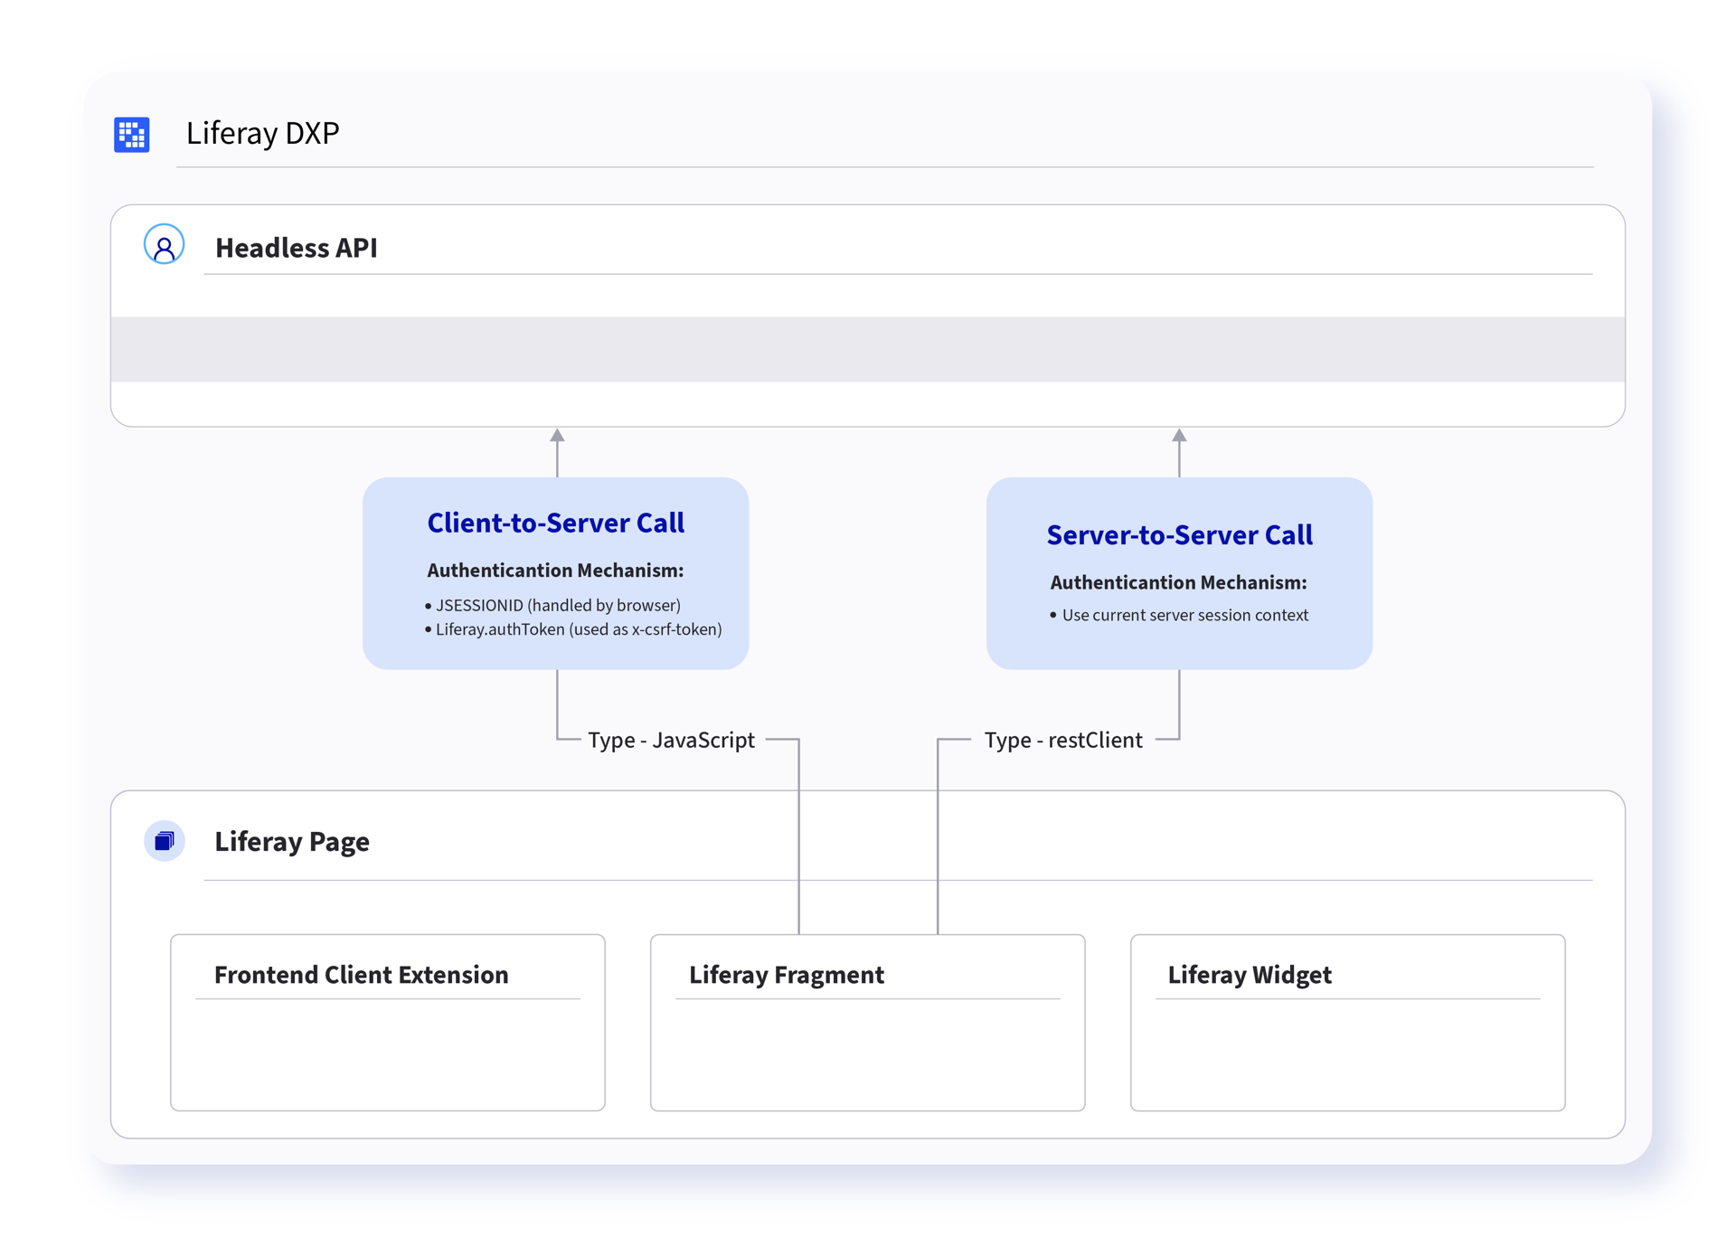The height and width of the screenshot is (1237, 1736).
Task: Select the Frontend Client Extension card
Action: (388, 1023)
